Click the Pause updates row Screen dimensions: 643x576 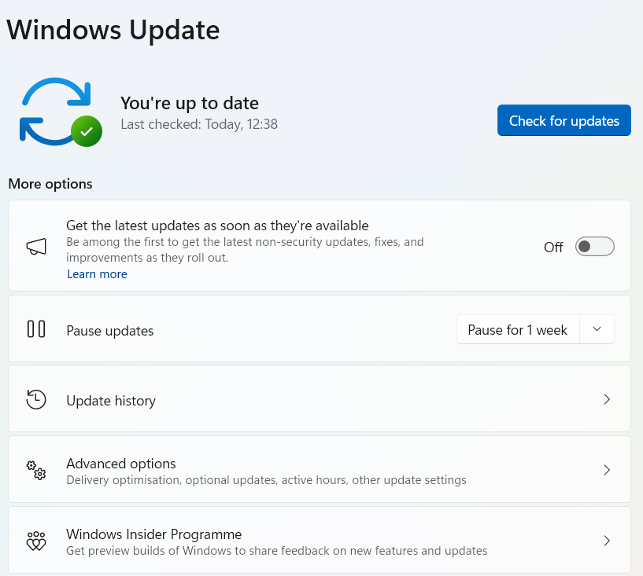236,329
